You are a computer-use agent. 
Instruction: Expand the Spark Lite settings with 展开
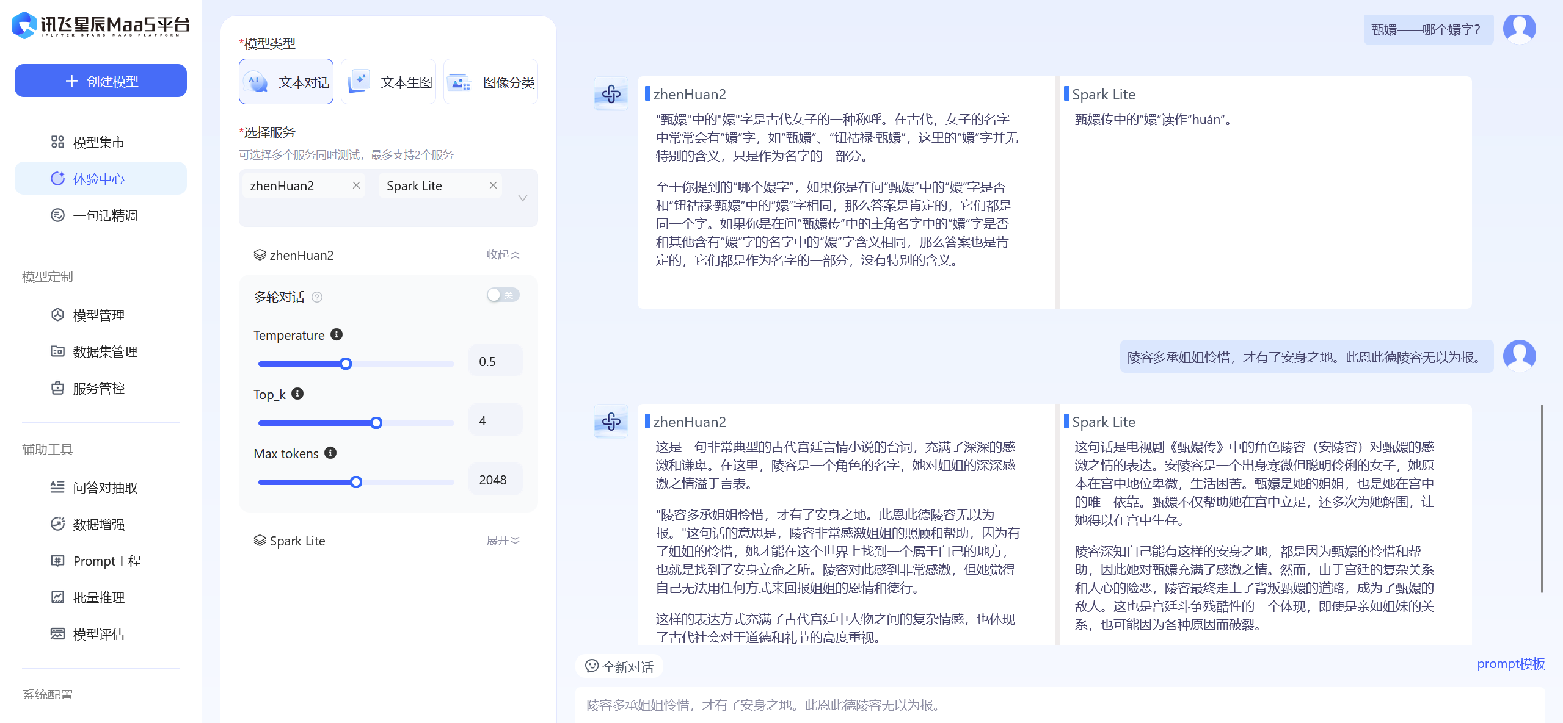(x=503, y=541)
